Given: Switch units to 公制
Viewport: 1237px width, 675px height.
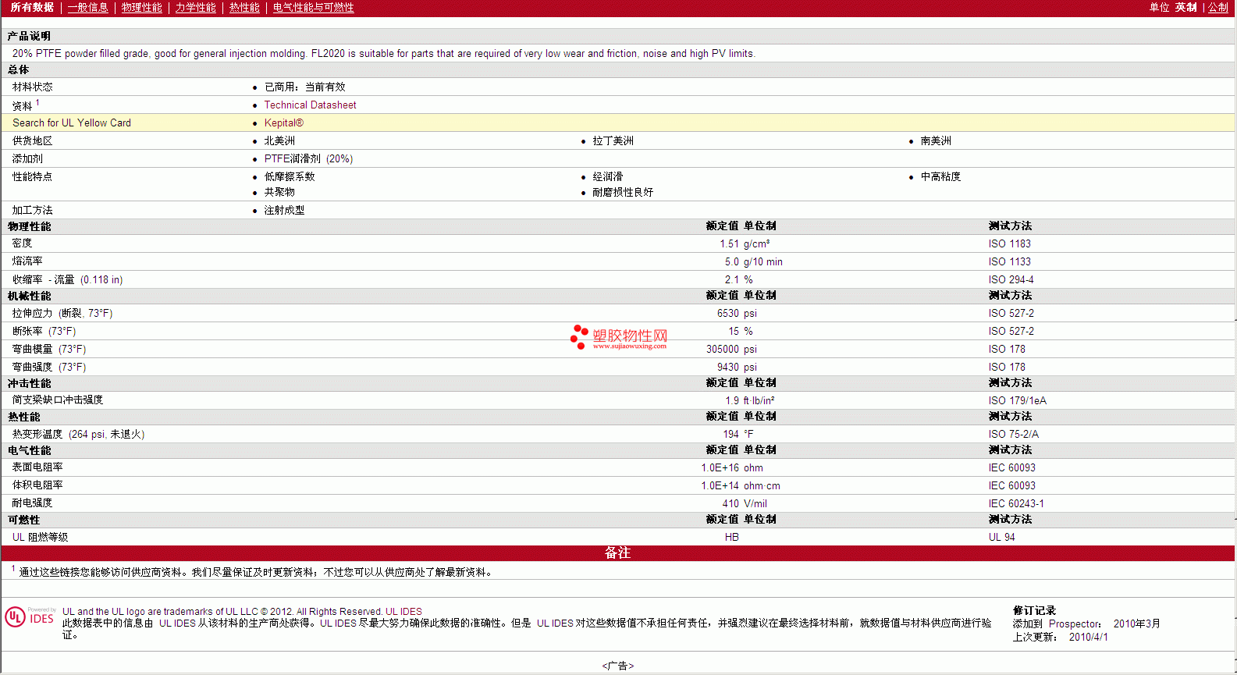Looking at the screenshot, I should tap(1218, 8).
